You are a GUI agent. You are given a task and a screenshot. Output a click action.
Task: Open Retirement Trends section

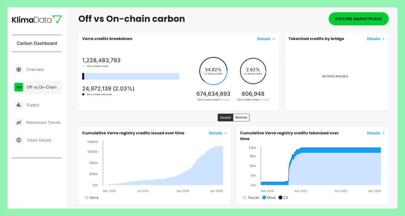point(37,123)
